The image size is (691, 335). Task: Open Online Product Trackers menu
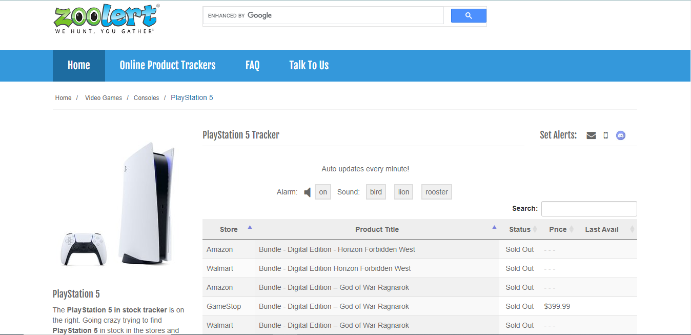click(x=168, y=66)
